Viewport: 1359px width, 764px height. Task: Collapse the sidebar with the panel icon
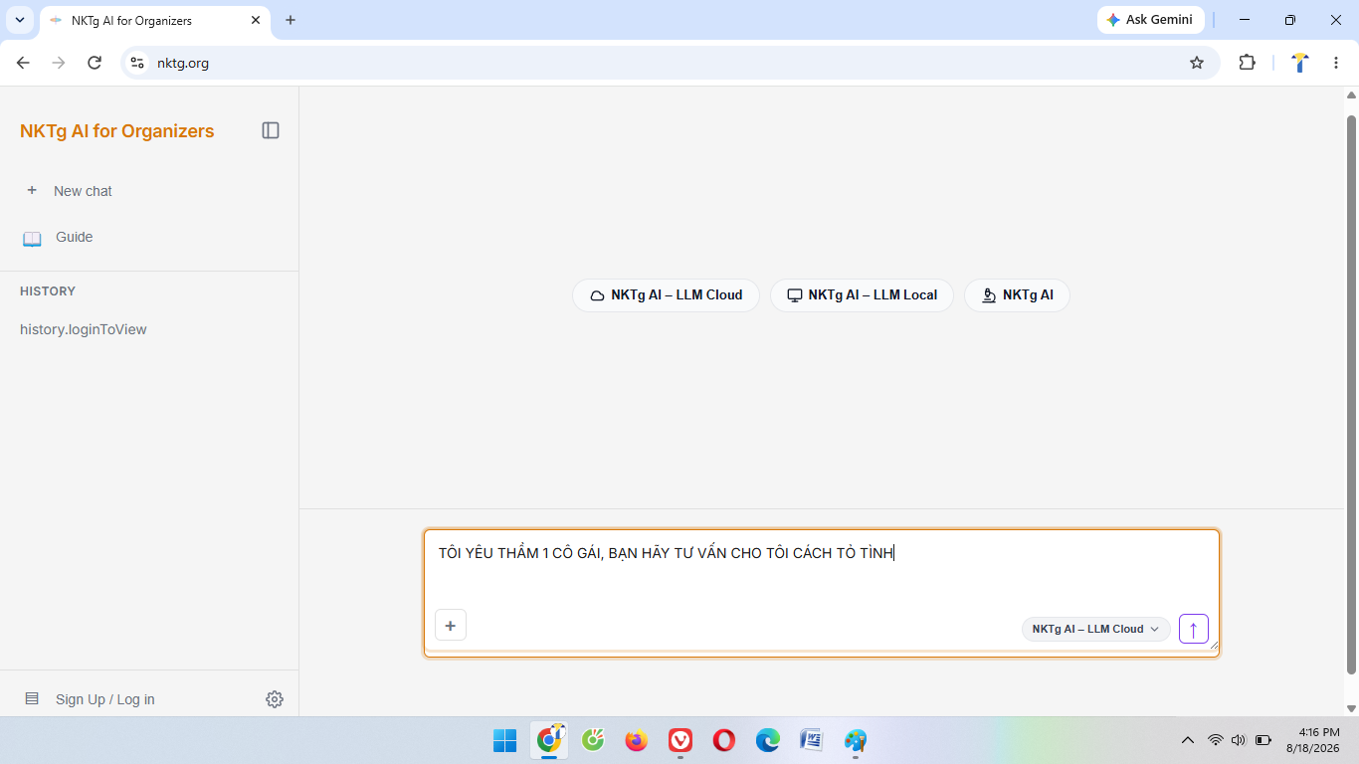click(x=271, y=130)
